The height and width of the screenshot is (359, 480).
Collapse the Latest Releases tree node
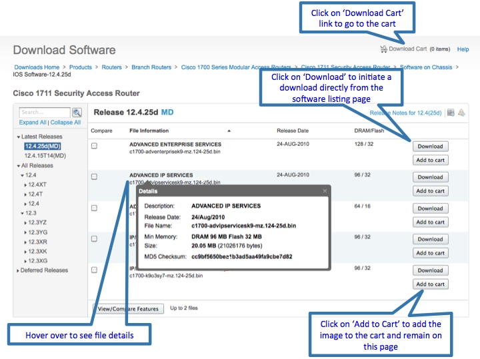[x=19, y=137]
